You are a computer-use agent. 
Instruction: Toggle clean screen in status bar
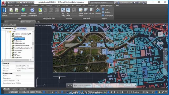pos(163,92)
